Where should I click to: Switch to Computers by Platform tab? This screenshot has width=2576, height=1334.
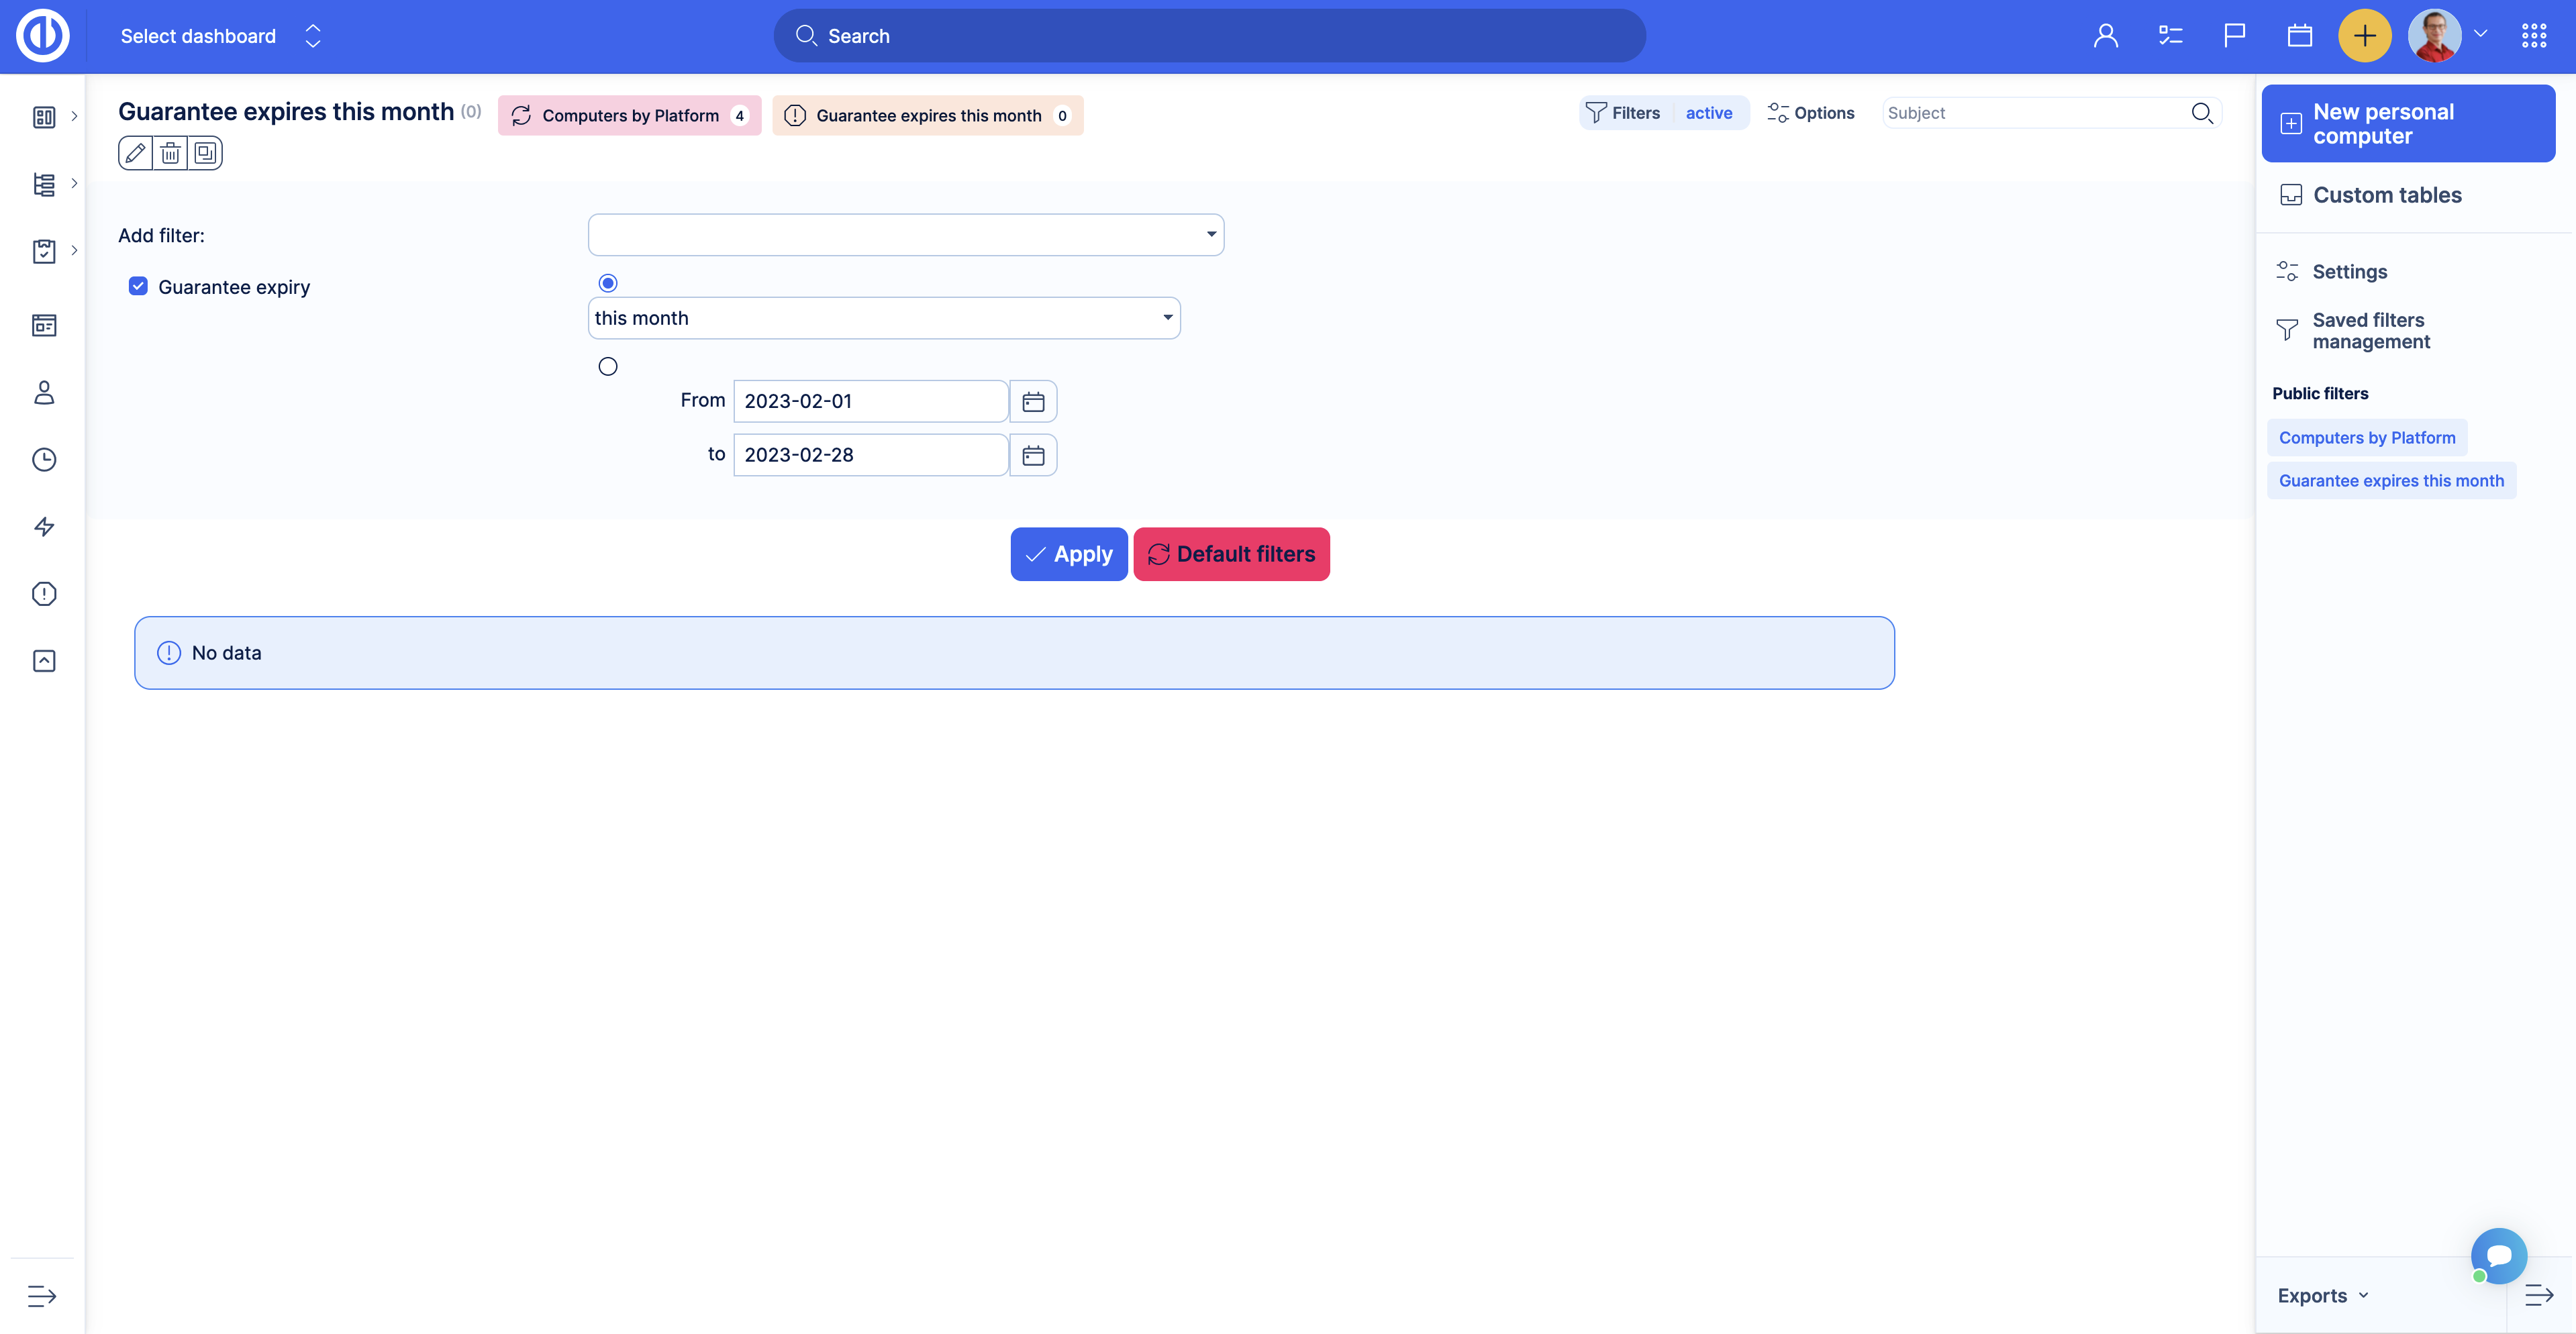pos(629,116)
